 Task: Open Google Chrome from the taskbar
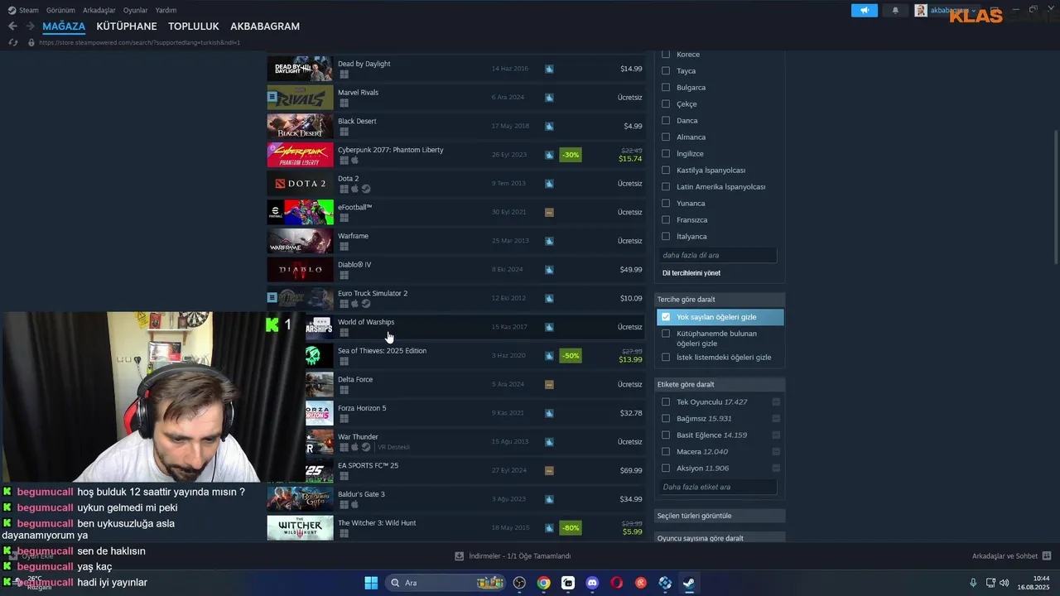click(543, 583)
